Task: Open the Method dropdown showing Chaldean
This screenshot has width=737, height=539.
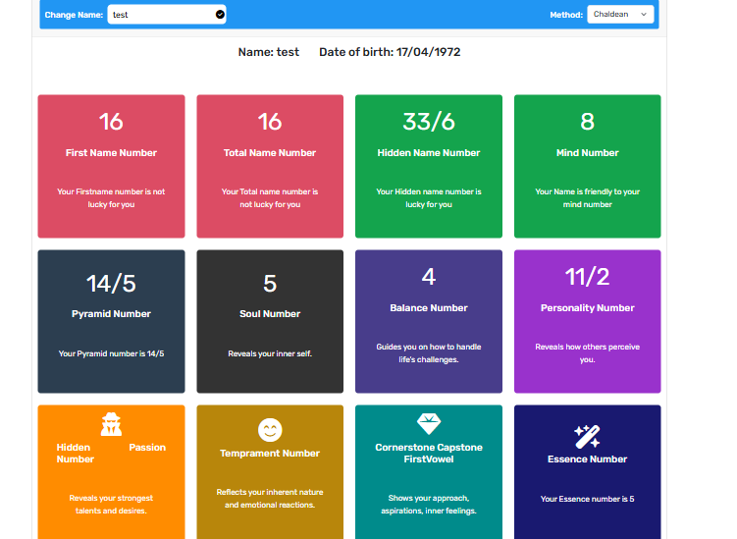Action: point(620,15)
